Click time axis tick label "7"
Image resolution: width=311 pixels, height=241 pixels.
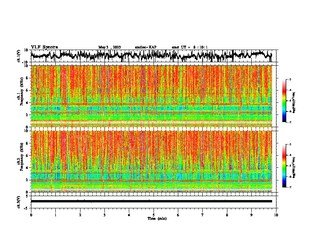pyautogui.click(x=203, y=215)
